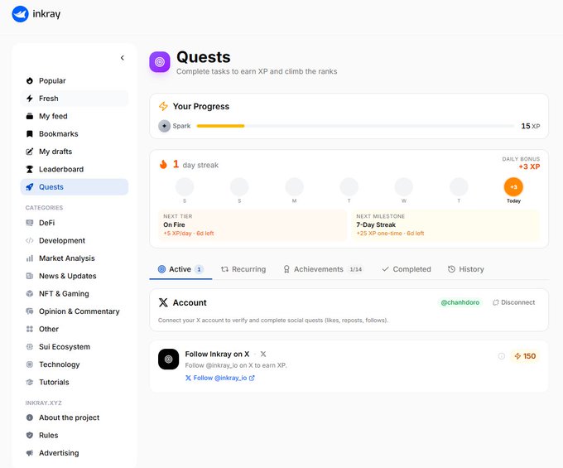Switch to the History tab

coord(466,269)
